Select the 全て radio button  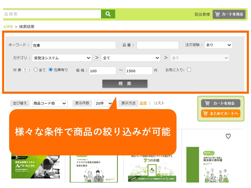(x=36, y=70)
